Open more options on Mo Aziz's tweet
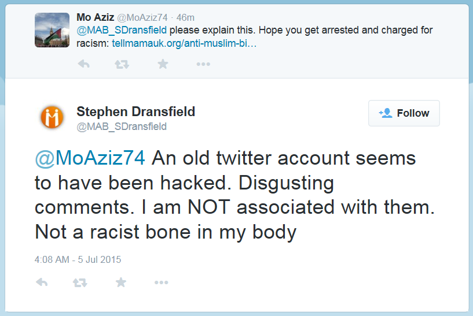Viewport: 473px width, 316px height. pos(203,64)
